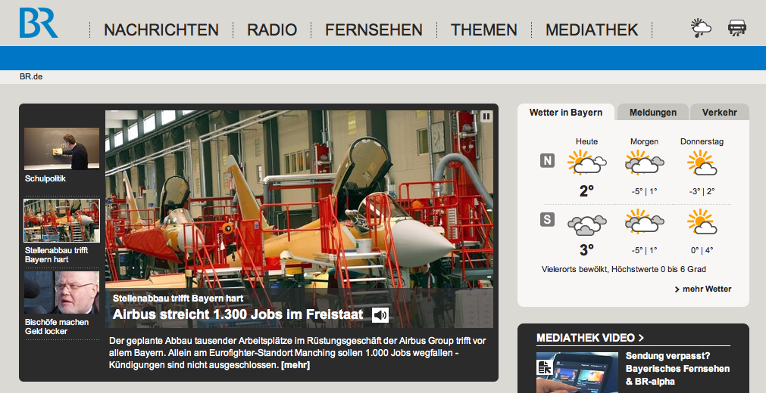
Task: Click today's weather icon for north Bavaria
Action: coord(586,162)
